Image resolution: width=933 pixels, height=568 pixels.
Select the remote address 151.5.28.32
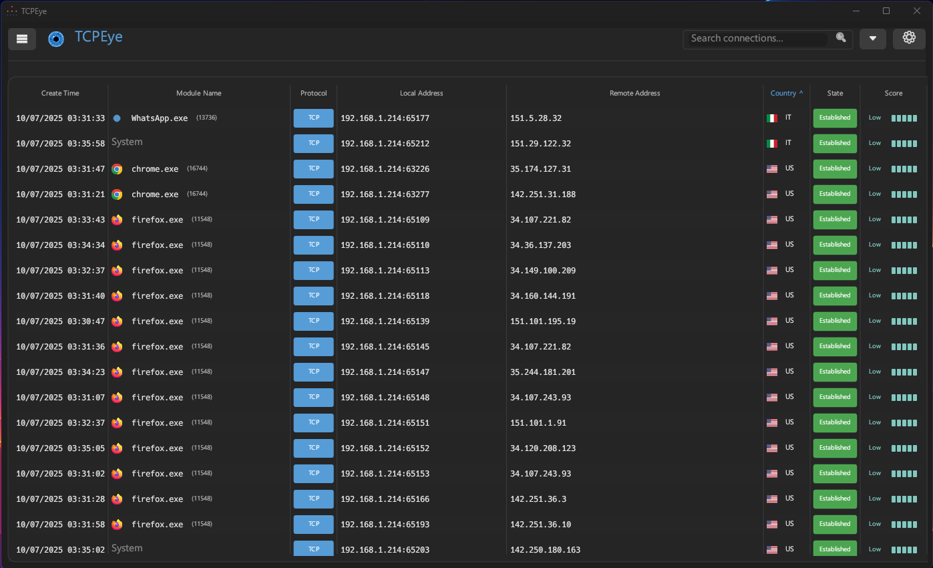[536, 118]
